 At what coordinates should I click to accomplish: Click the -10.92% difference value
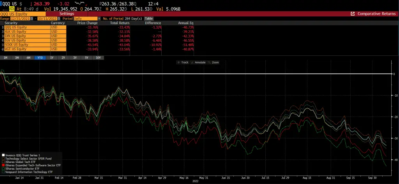(x=156, y=44)
